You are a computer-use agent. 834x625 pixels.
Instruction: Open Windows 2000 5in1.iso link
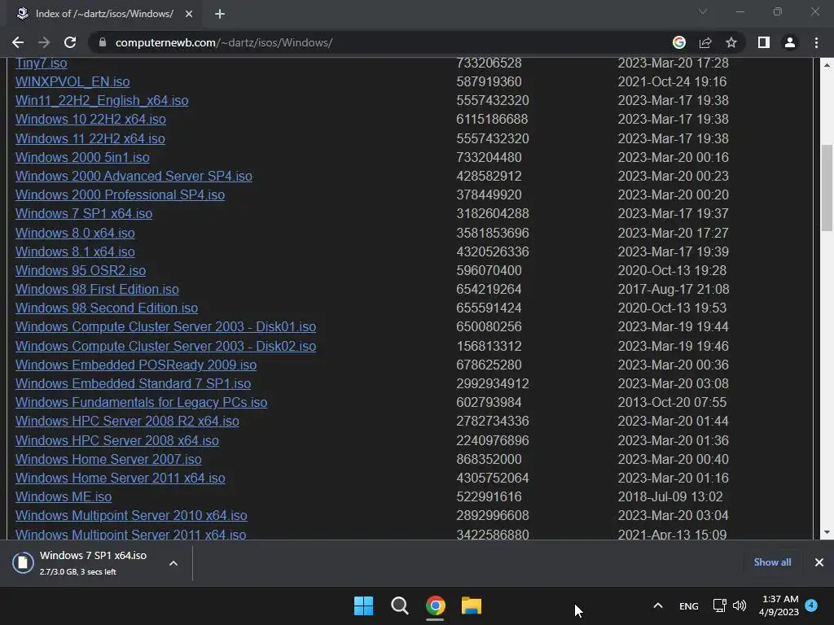click(82, 157)
